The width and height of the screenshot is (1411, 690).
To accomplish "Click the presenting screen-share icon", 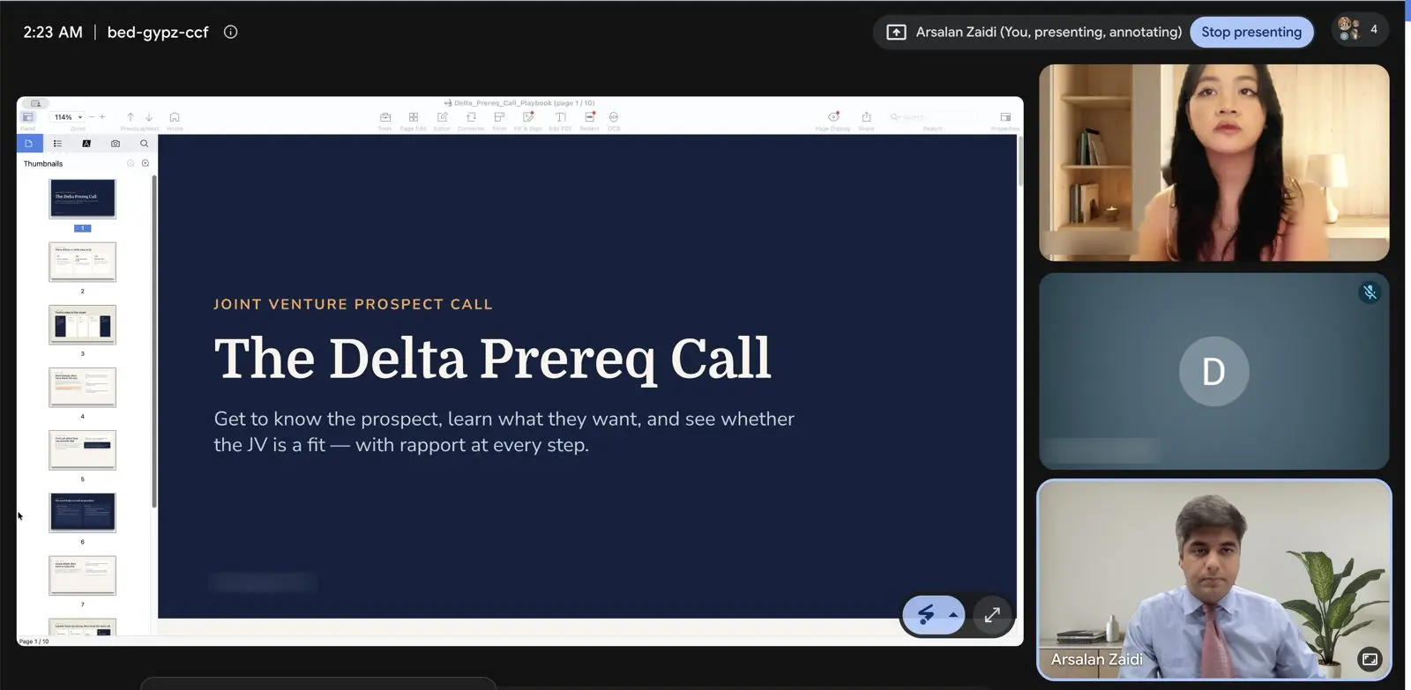I will (896, 32).
